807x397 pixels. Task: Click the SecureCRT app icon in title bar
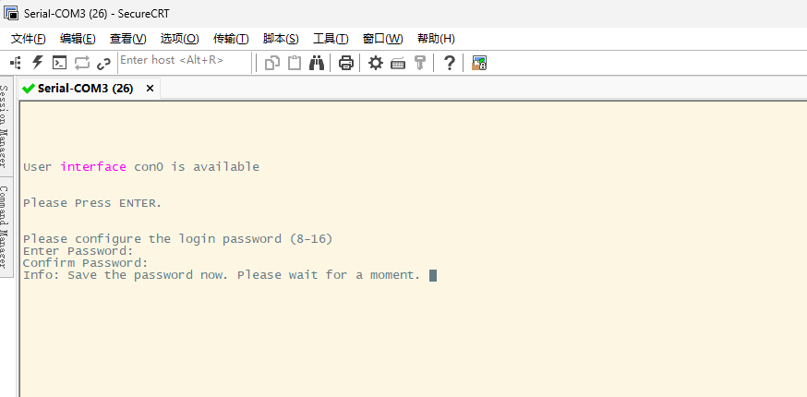(11, 13)
